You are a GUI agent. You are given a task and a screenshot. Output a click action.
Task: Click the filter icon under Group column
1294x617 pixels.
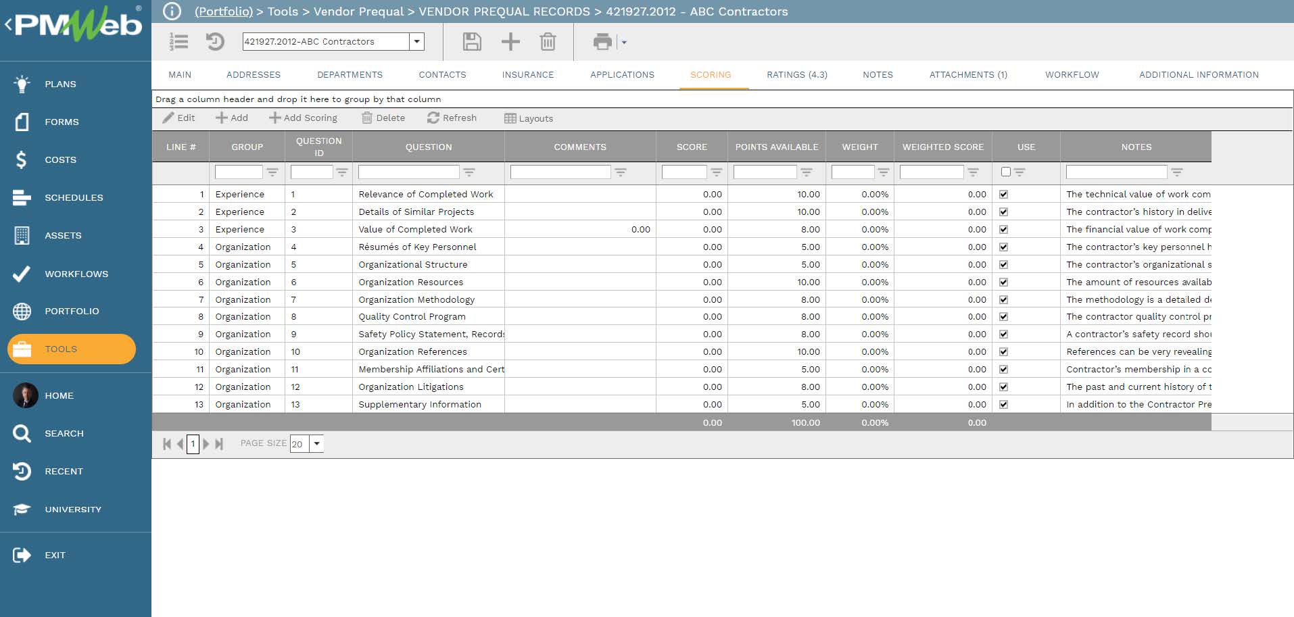click(x=272, y=172)
